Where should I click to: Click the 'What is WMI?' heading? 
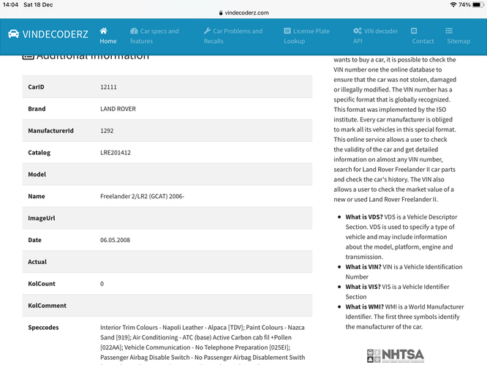(365, 307)
